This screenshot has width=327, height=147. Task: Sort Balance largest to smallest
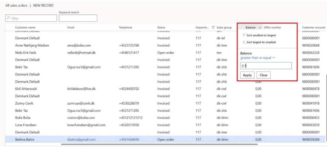[259, 42]
